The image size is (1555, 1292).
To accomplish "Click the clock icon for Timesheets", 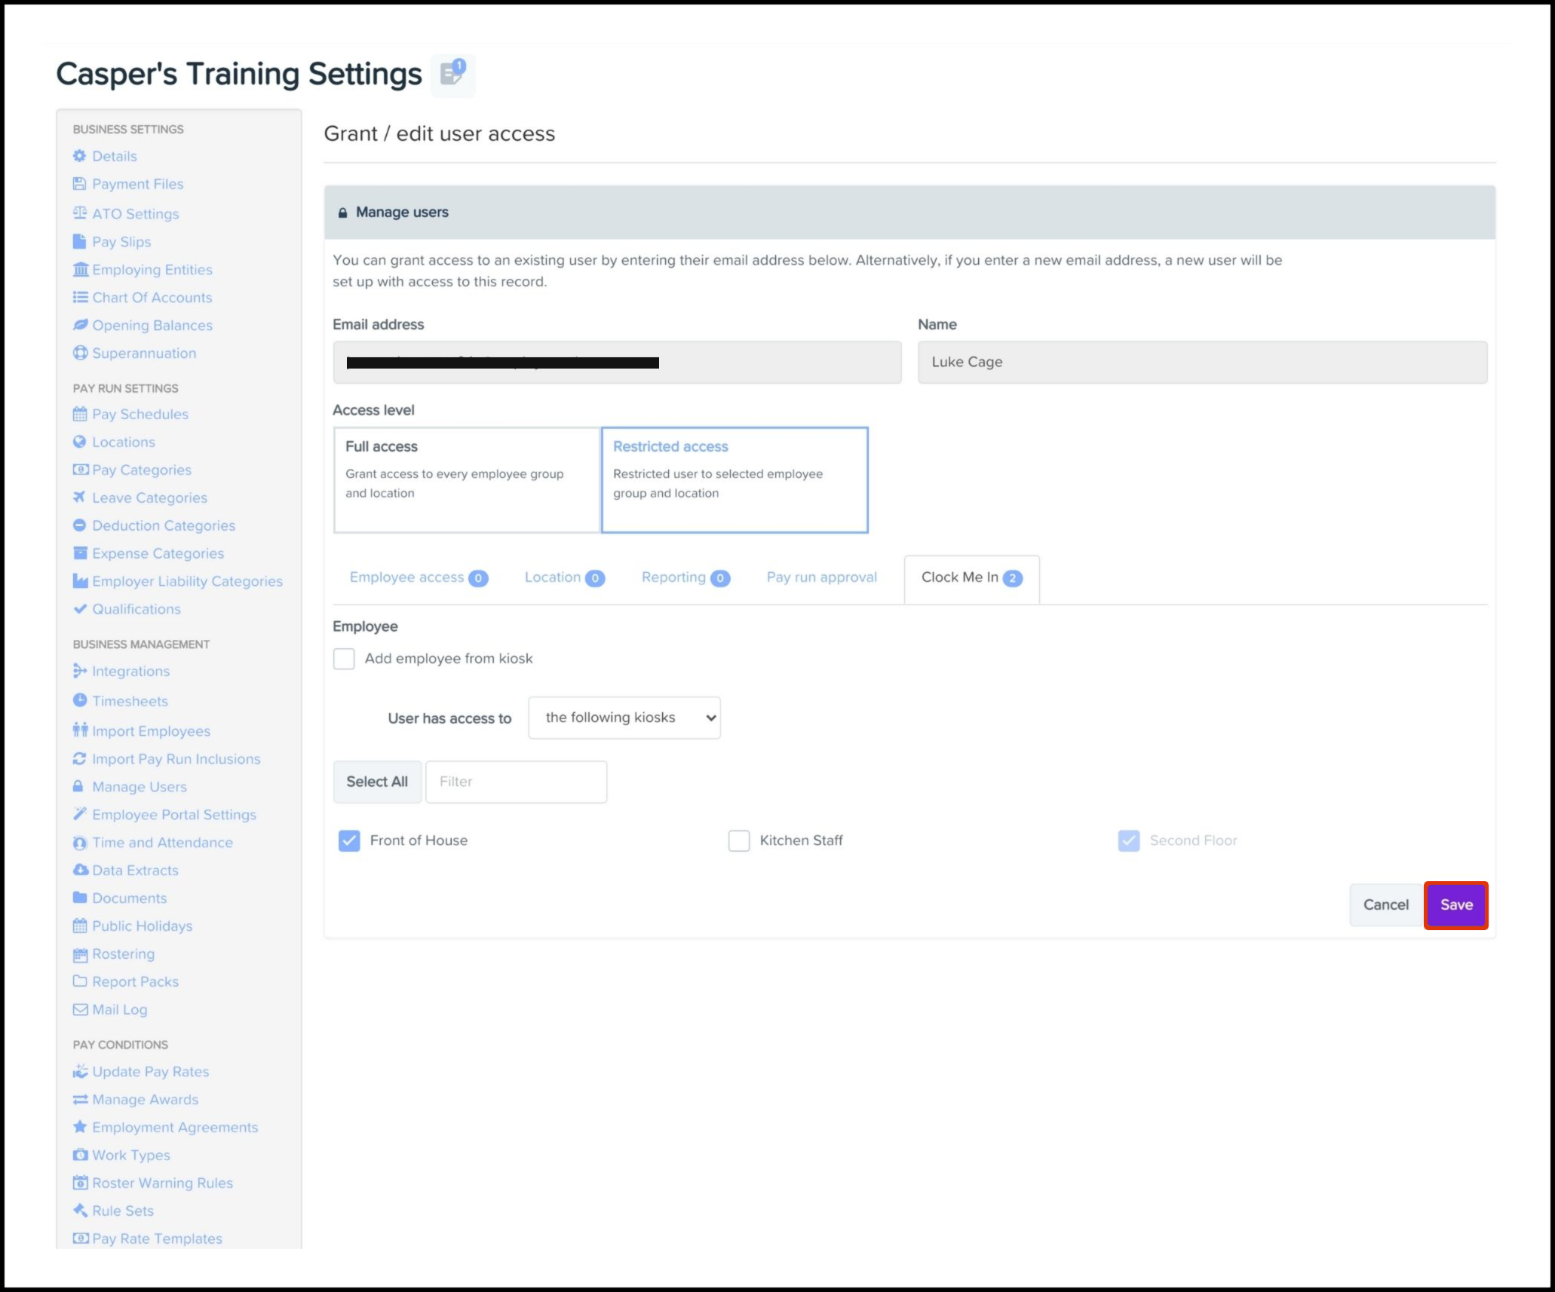I will tap(80, 700).
